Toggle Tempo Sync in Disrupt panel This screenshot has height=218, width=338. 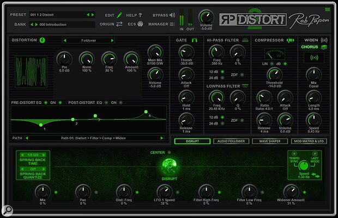[294, 153]
